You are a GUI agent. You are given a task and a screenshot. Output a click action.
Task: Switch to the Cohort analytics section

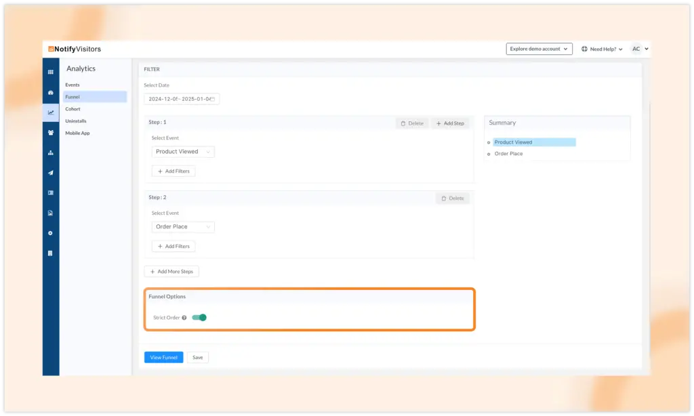click(73, 109)
